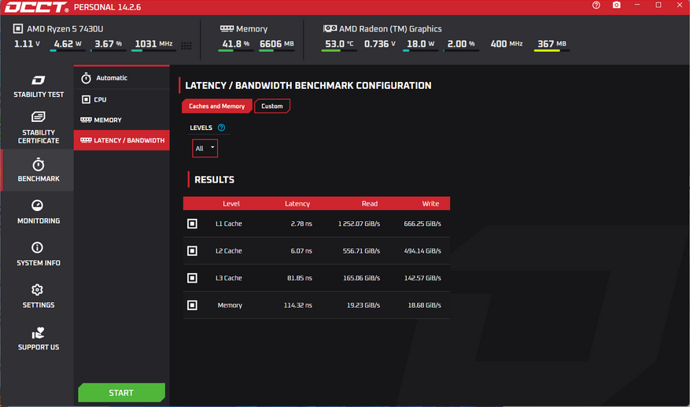
Task: Click the memory used 6606 MB value
Action: point(276,43)
